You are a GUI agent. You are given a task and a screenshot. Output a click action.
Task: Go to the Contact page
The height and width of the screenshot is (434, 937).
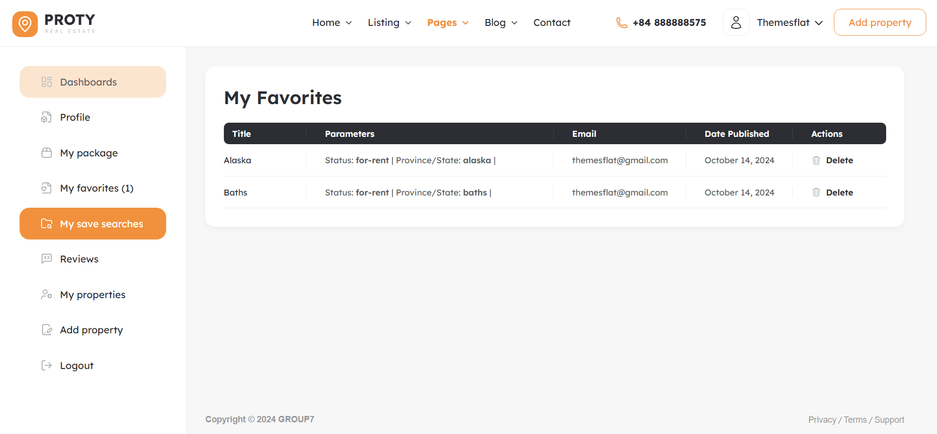pos(552,23)
